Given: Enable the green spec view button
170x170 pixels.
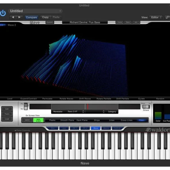Looking at the screenshot, I should coord(38,120).
